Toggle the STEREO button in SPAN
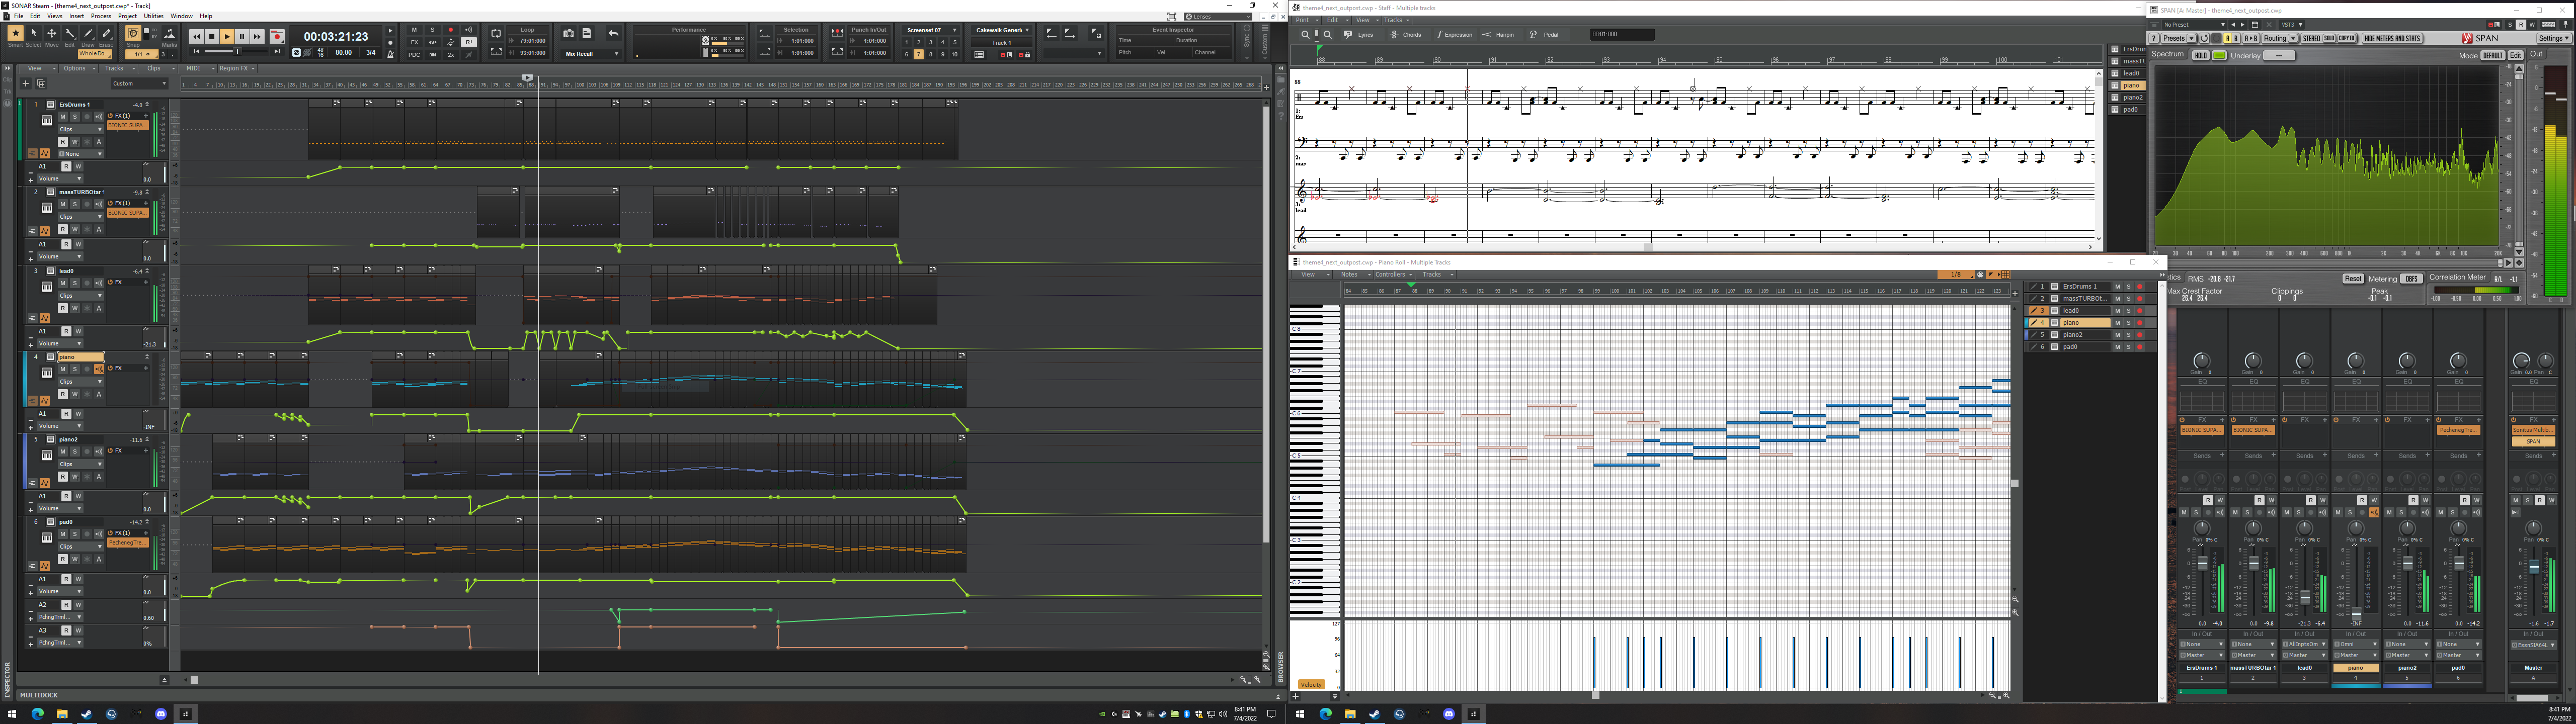2576x724 pixels. pyautogui.click(x=2311, y=38)
